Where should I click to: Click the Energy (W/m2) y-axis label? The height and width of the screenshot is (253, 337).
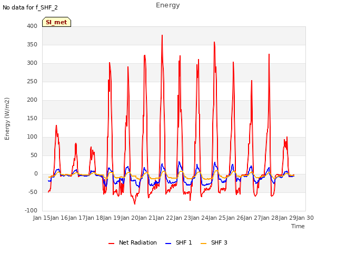[x=7, y=119]
